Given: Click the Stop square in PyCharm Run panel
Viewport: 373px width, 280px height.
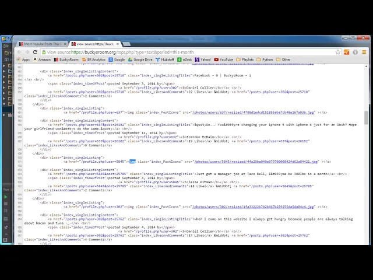Looking at the screenshot, I should [x=6, y=204].
